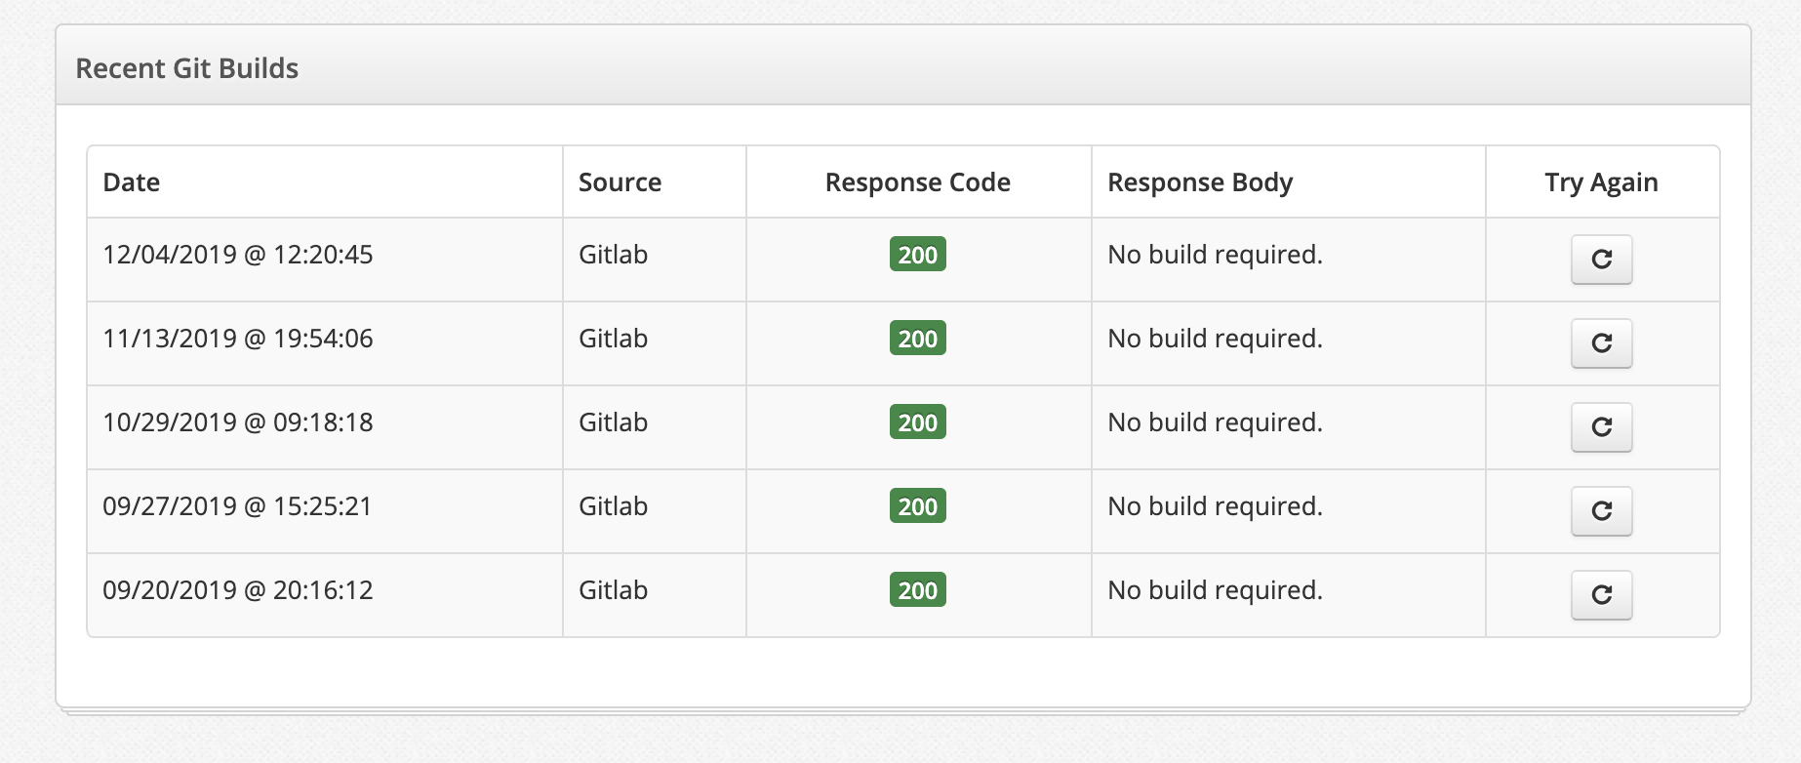Viewport: 1801px width, 763px height.
Task: Select the 200 badge in the 09/20/2019 row
Action: tap(917, 590)
